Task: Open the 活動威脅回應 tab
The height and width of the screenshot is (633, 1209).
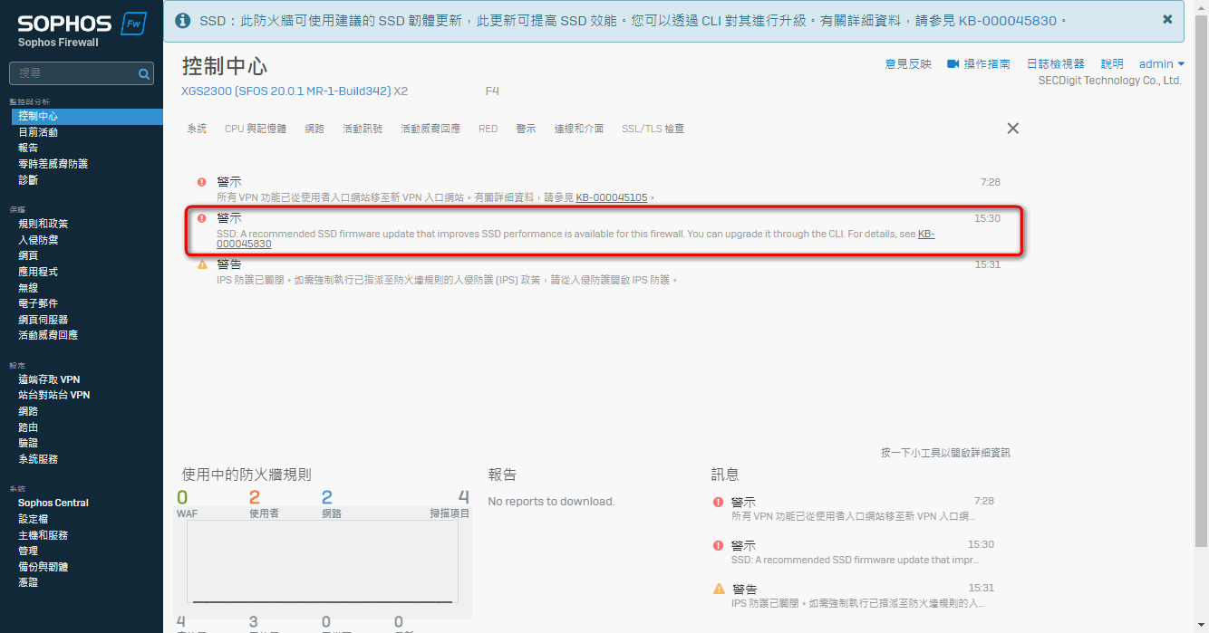Action: click(x=430, y=129)
